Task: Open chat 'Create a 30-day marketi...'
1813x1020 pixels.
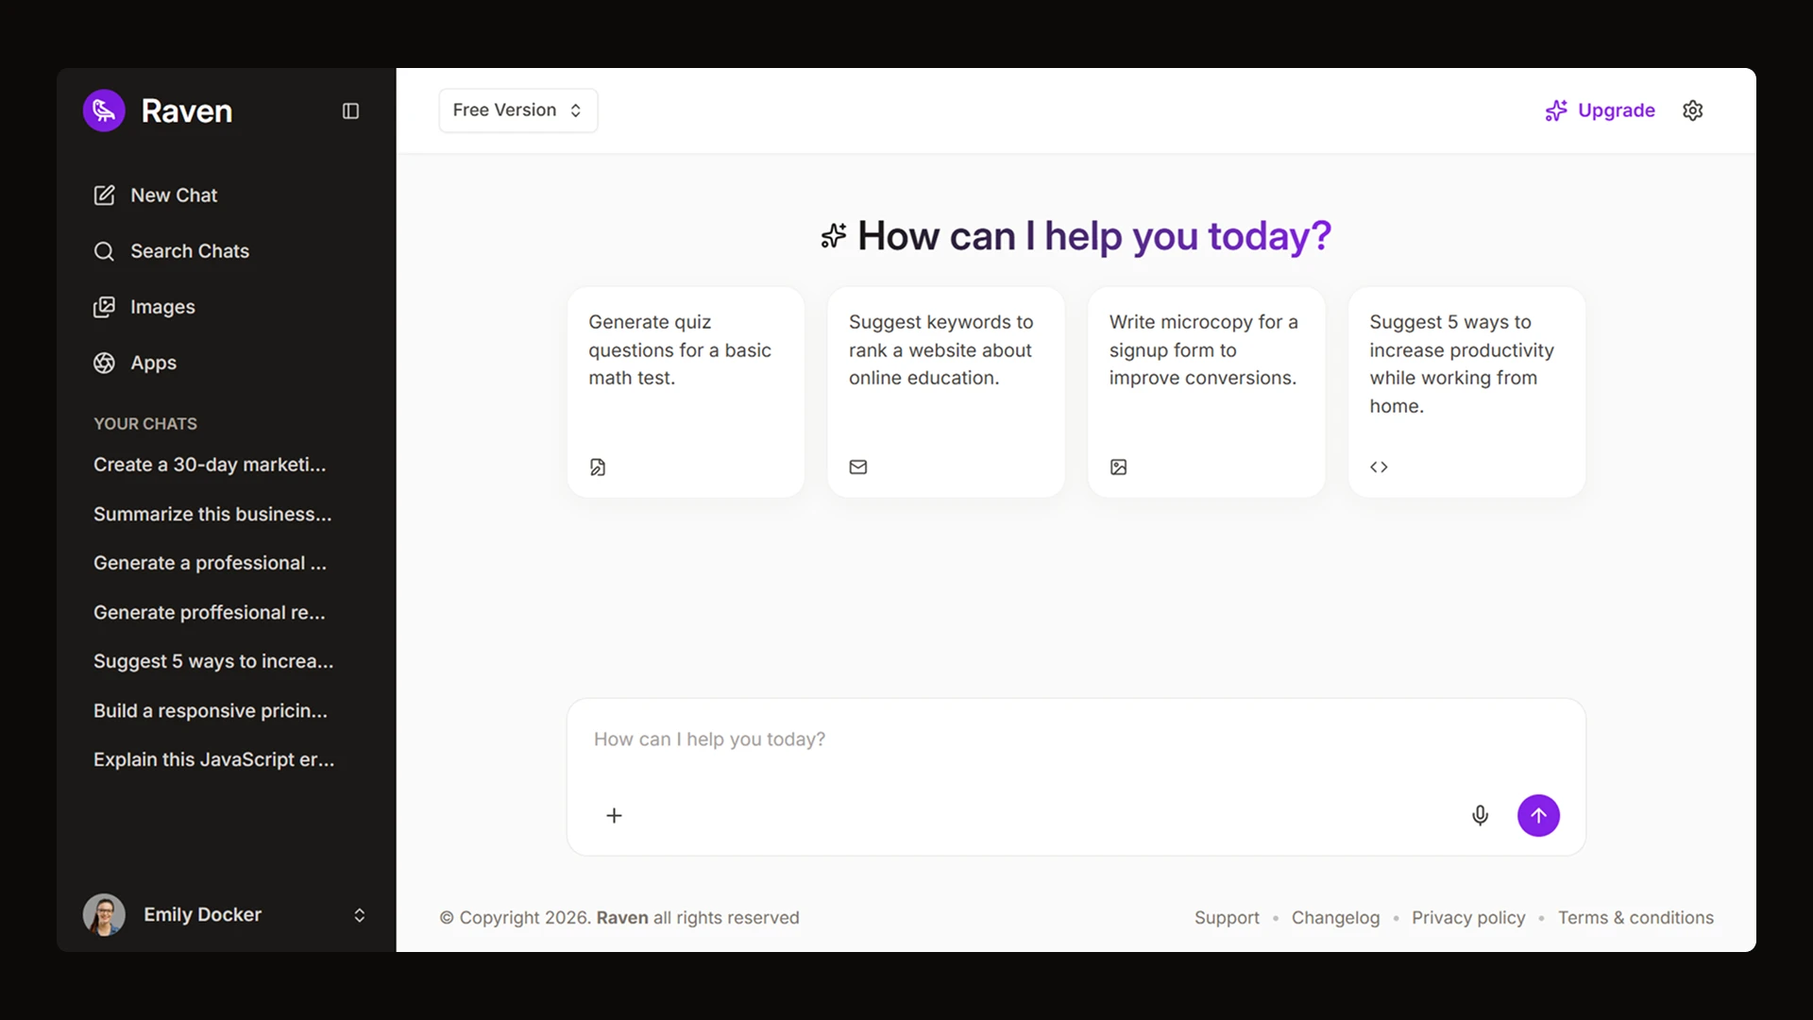Action: 210,465
